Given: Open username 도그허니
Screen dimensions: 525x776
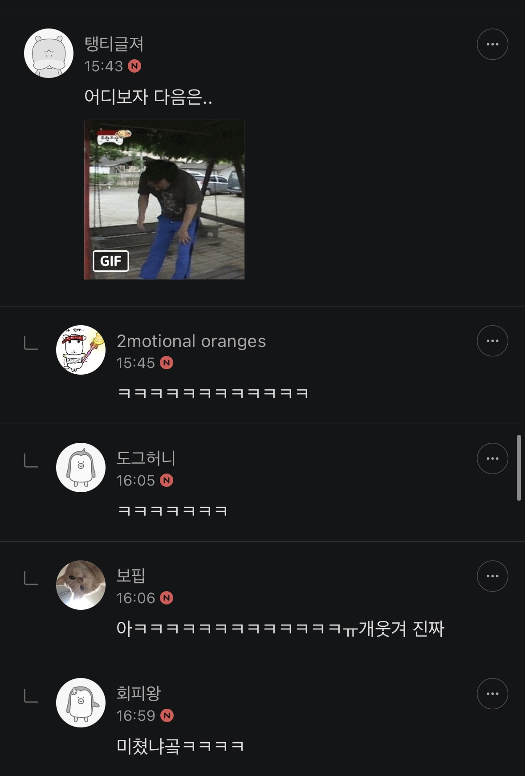Looking at the screenshot, I should point(146,458).
